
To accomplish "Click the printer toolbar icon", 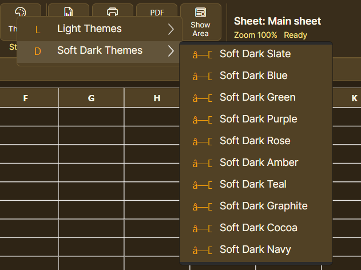I will [x=112, y=11].
